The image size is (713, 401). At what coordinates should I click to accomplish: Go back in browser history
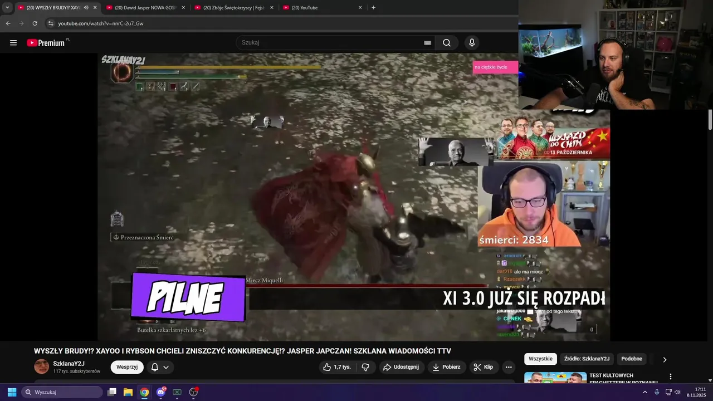click(8, 23)
